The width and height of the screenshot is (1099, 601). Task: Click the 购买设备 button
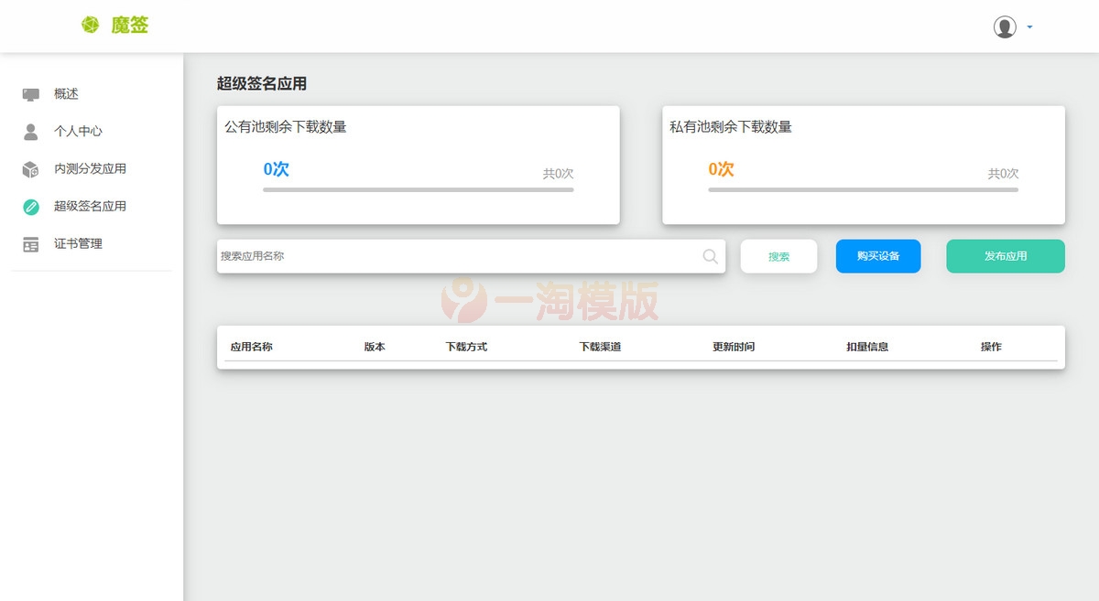pyautogui.click(x=877, y=256)
